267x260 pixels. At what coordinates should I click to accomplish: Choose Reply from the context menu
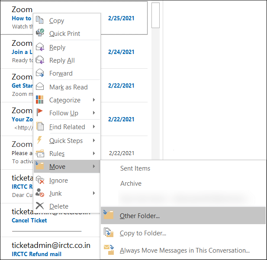[67, 48]
